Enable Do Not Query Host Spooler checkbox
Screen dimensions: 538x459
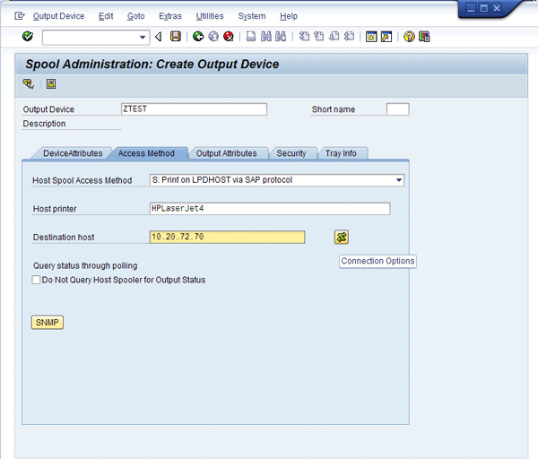36,280
